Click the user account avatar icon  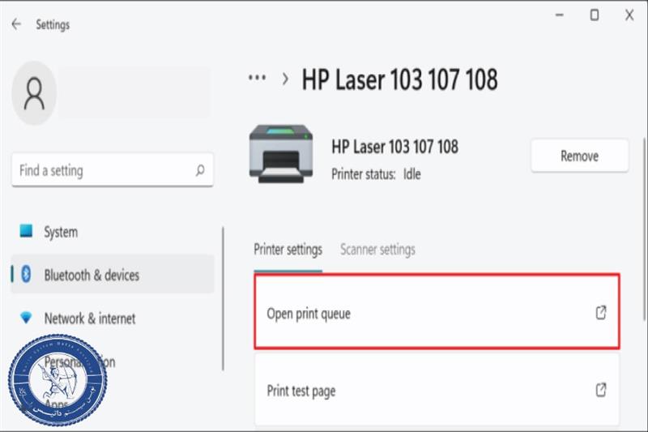tap(34, 93)
